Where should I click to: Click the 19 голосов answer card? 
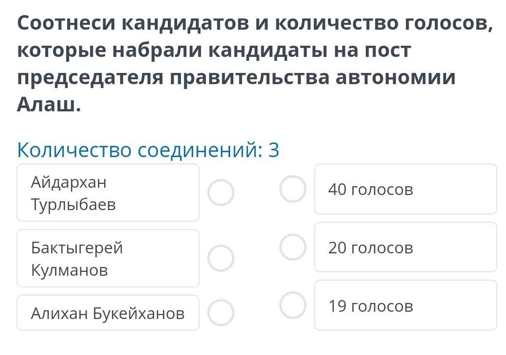click(406, 305)
